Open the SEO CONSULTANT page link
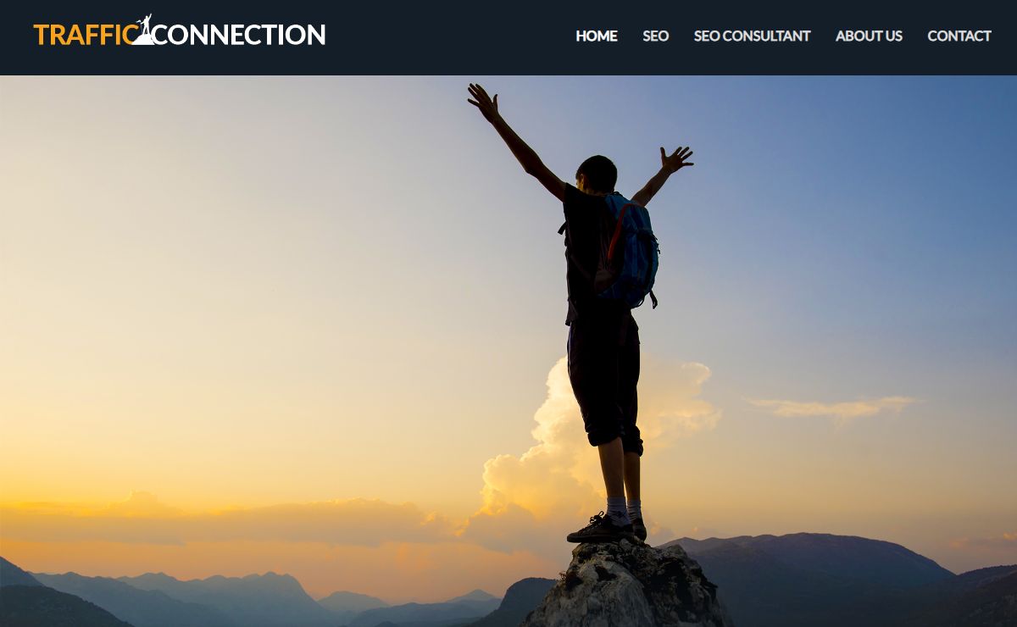Image resolution: width=1017 pixels, height=627 pixels. [x=753, y=36]
